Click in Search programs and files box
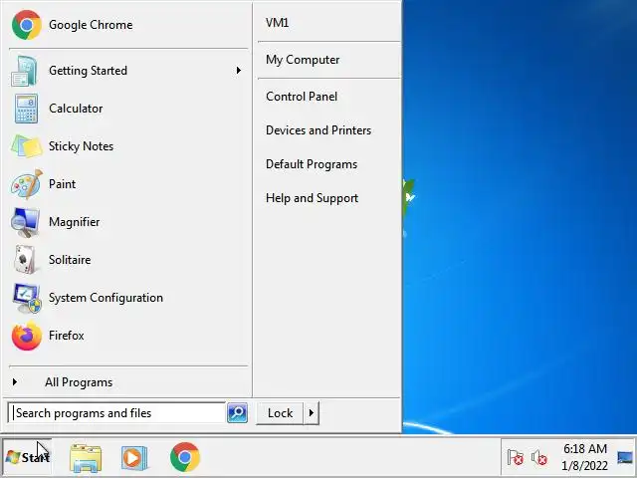This screenshot has height=478, width=637. coord(116,413)
